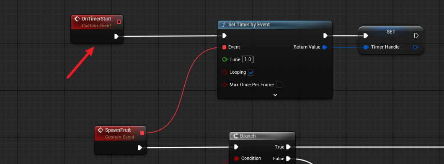This screenshot has width=444, height=164.
Task: Click the Event input pin on Set Timer
Action: 225,47
